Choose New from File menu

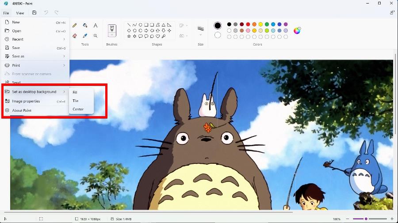pos(35,22)
